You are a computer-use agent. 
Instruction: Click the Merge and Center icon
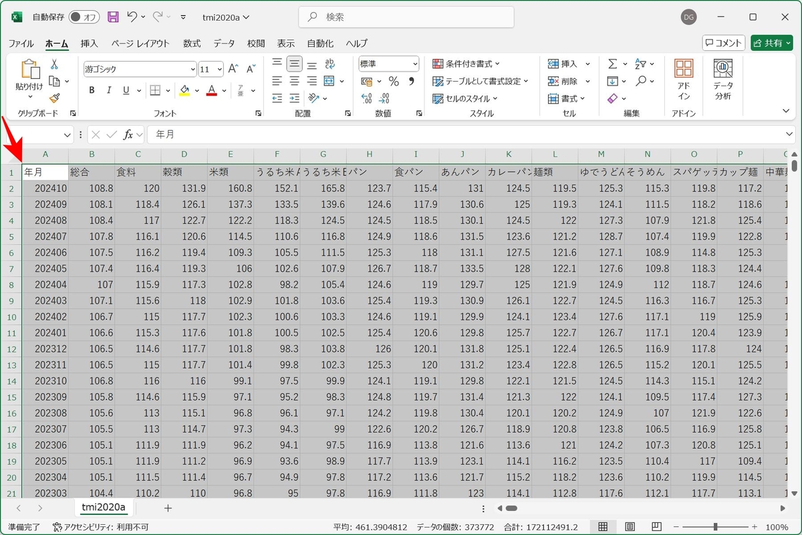point(329,81)
